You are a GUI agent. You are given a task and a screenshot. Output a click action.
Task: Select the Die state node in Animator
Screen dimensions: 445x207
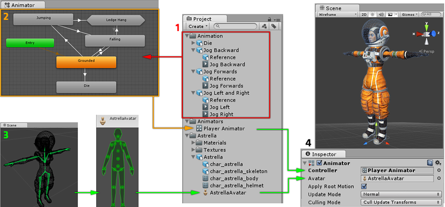(87, 87)
